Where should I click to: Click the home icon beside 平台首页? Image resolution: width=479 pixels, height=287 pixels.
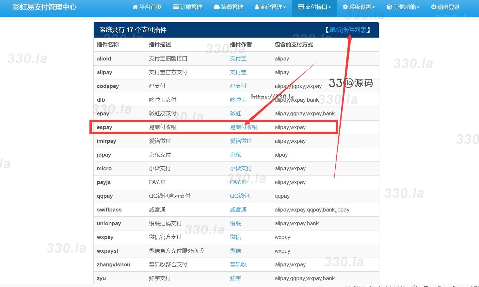pos(135,7)
